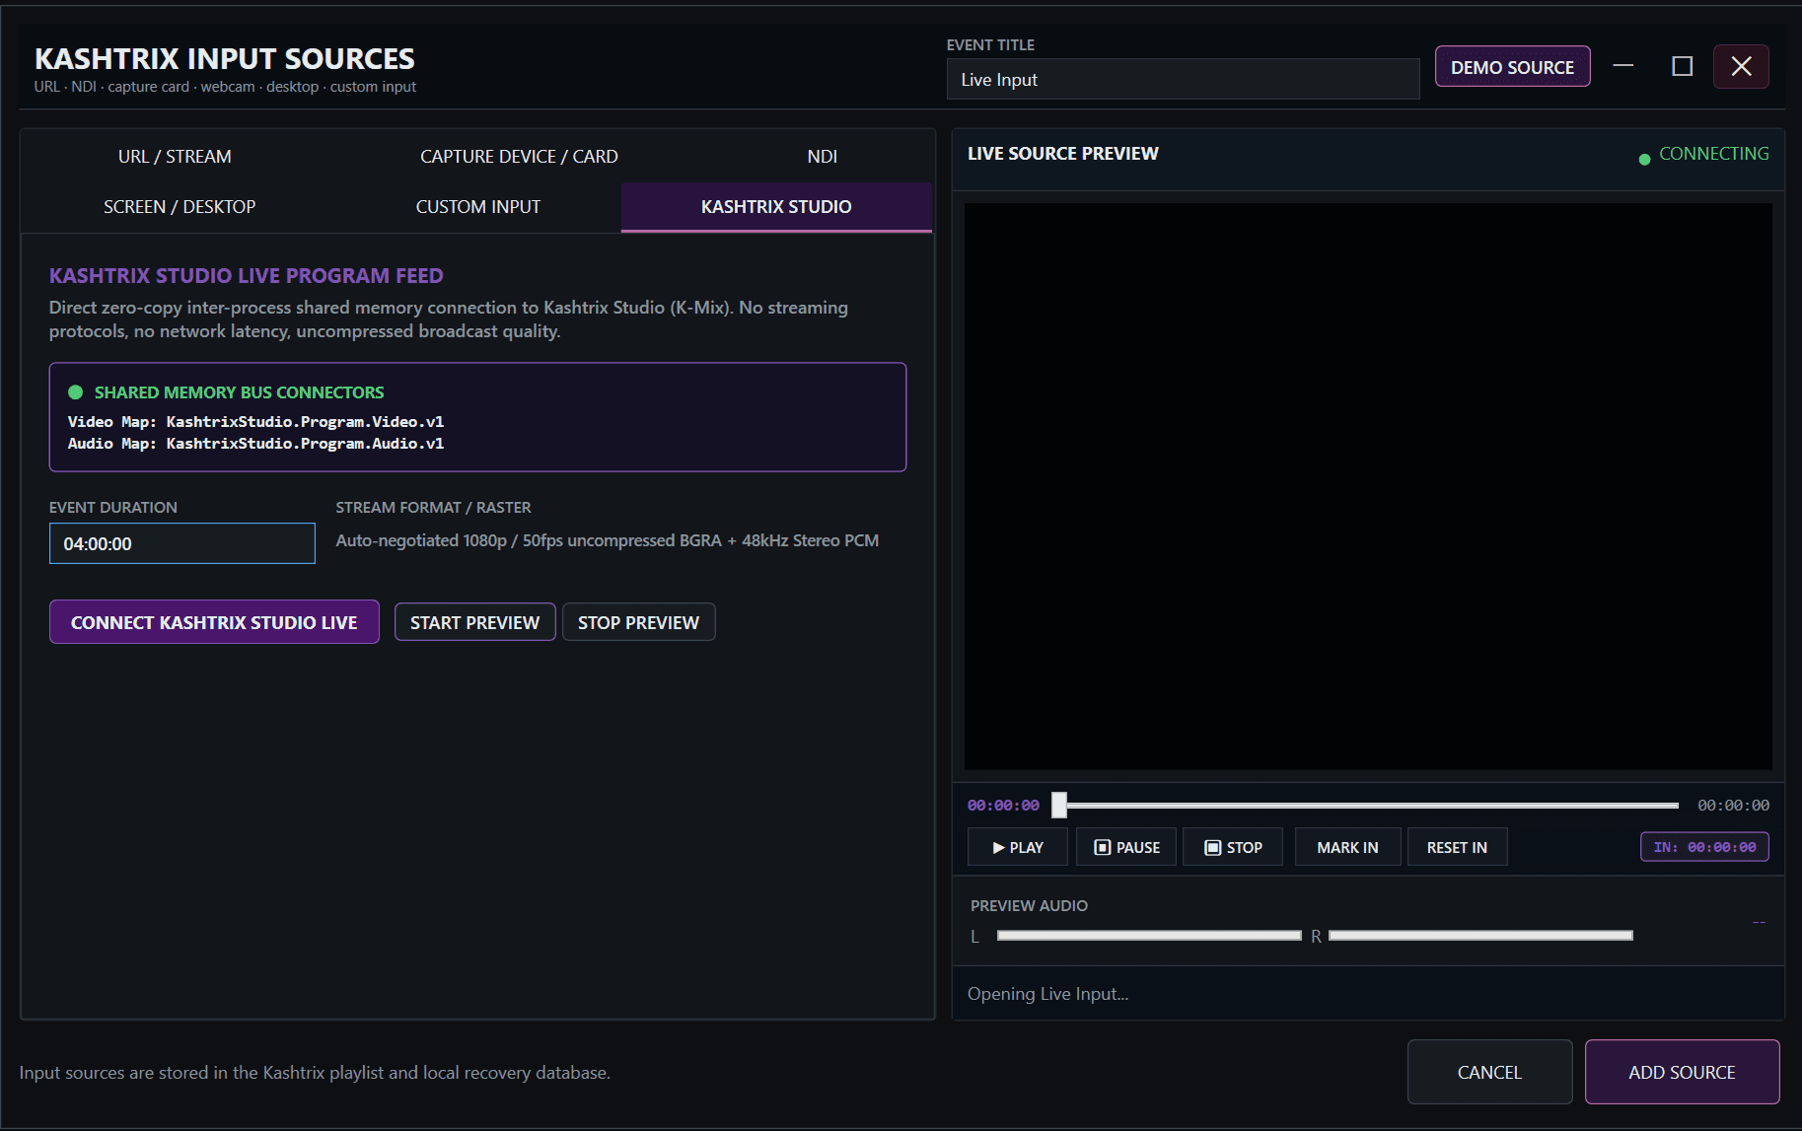Switch to the URL / STREAM tab

coord(175,157)
